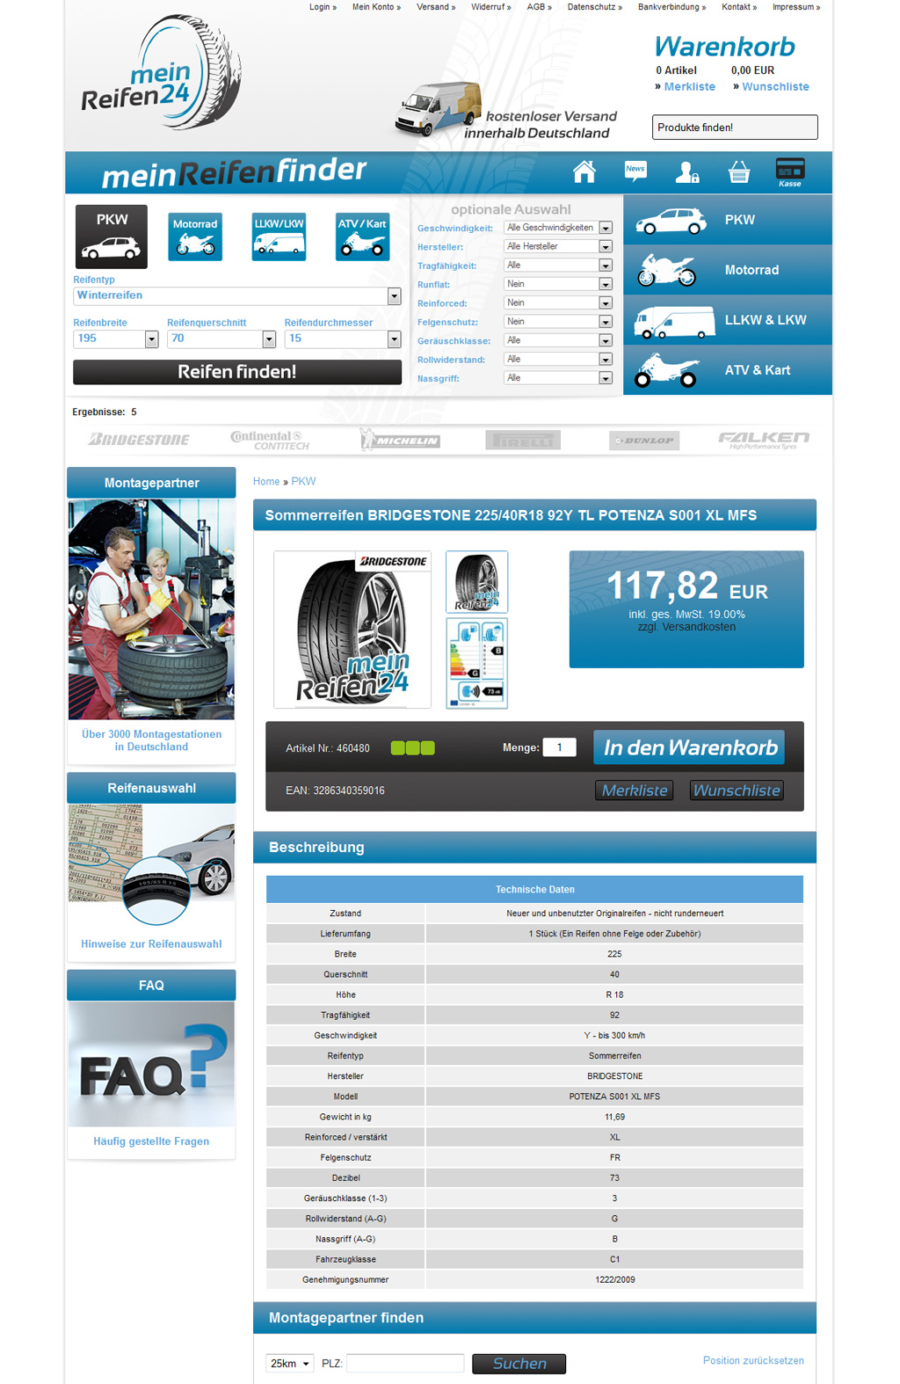Open the Geräuschklasse dropdown
This screenshot has width=900, height=1384.
click(x=558, y=340)
